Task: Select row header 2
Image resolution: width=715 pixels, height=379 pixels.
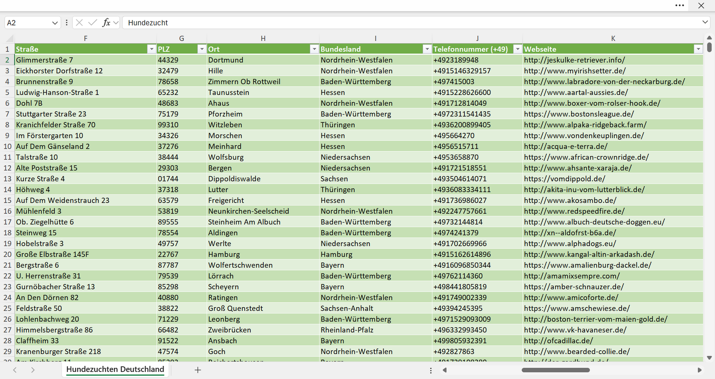Action: (7, 60)
